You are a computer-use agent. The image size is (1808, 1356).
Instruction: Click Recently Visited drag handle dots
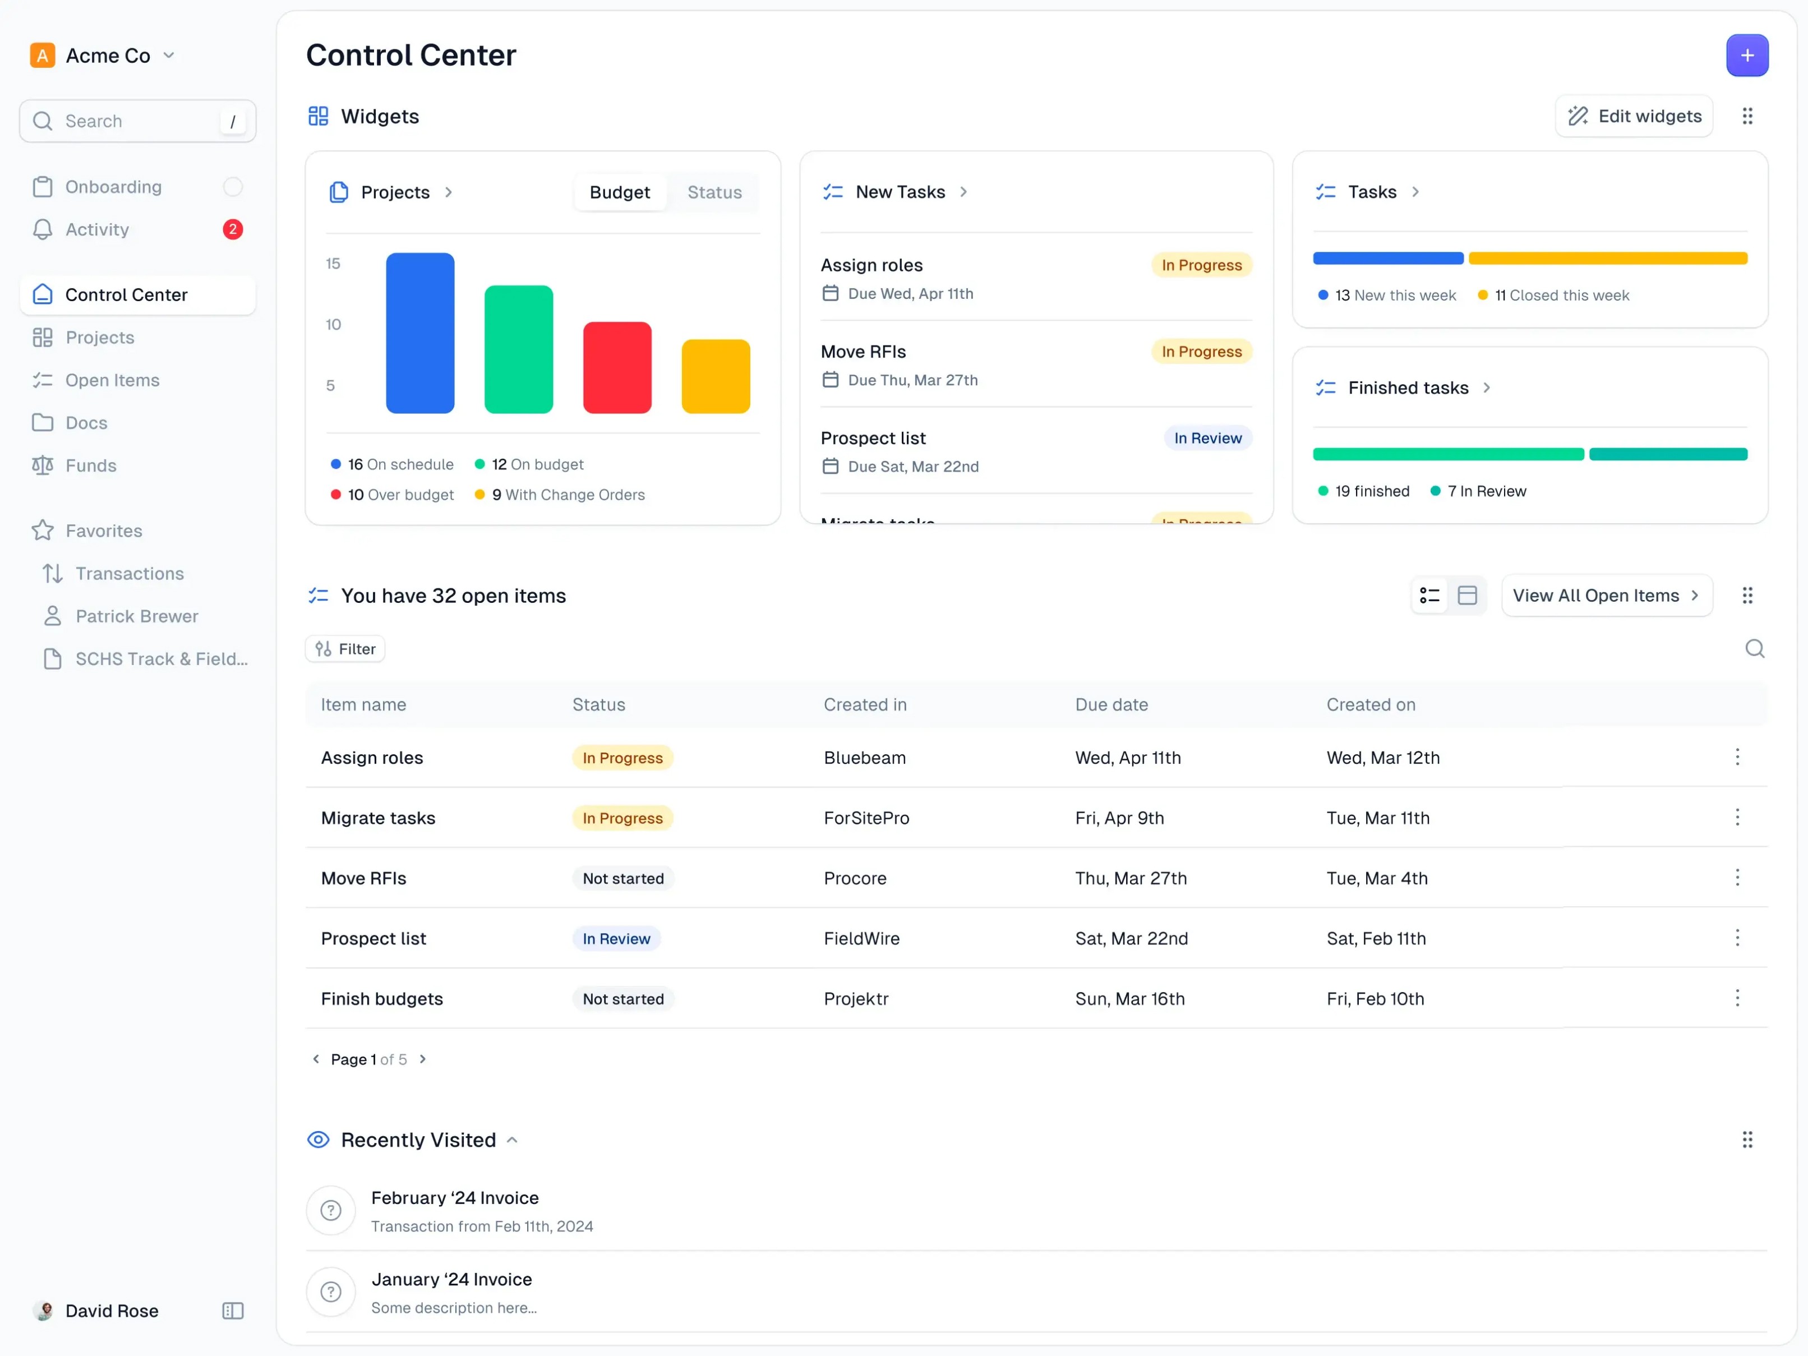(x=1747, y=1140)
